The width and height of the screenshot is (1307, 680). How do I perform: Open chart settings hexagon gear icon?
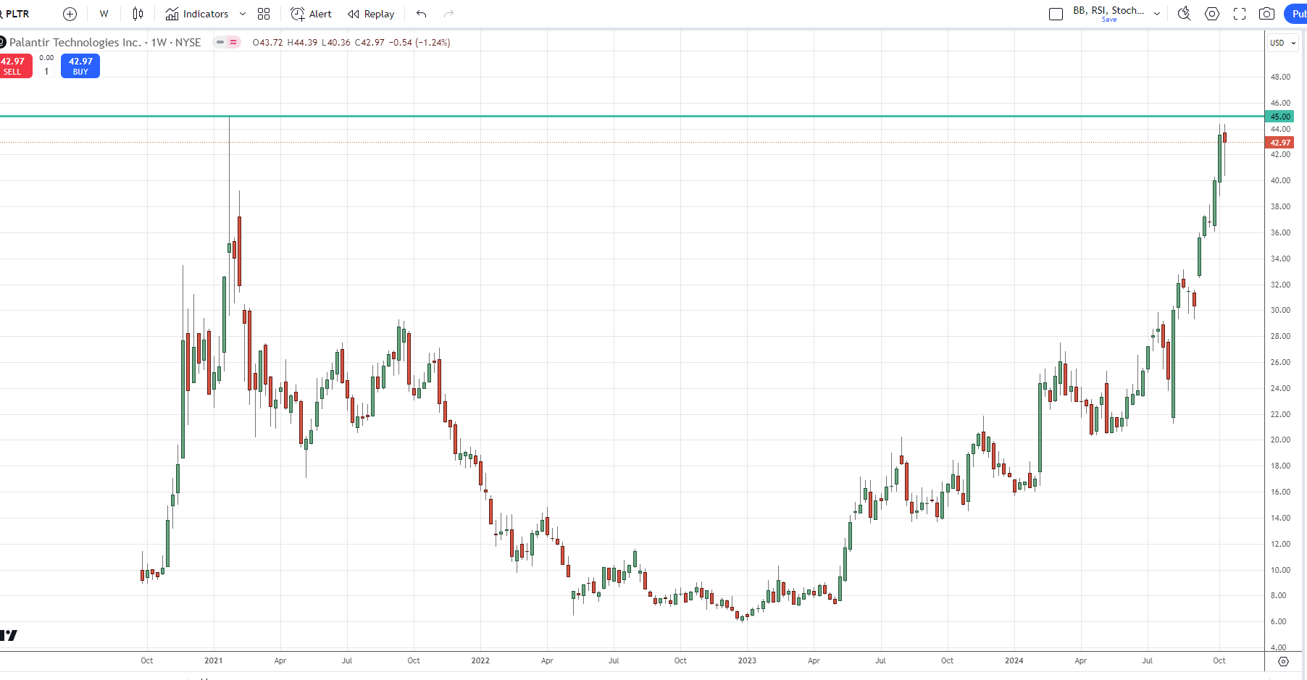pyautogui.click(x=1212, y=14)
